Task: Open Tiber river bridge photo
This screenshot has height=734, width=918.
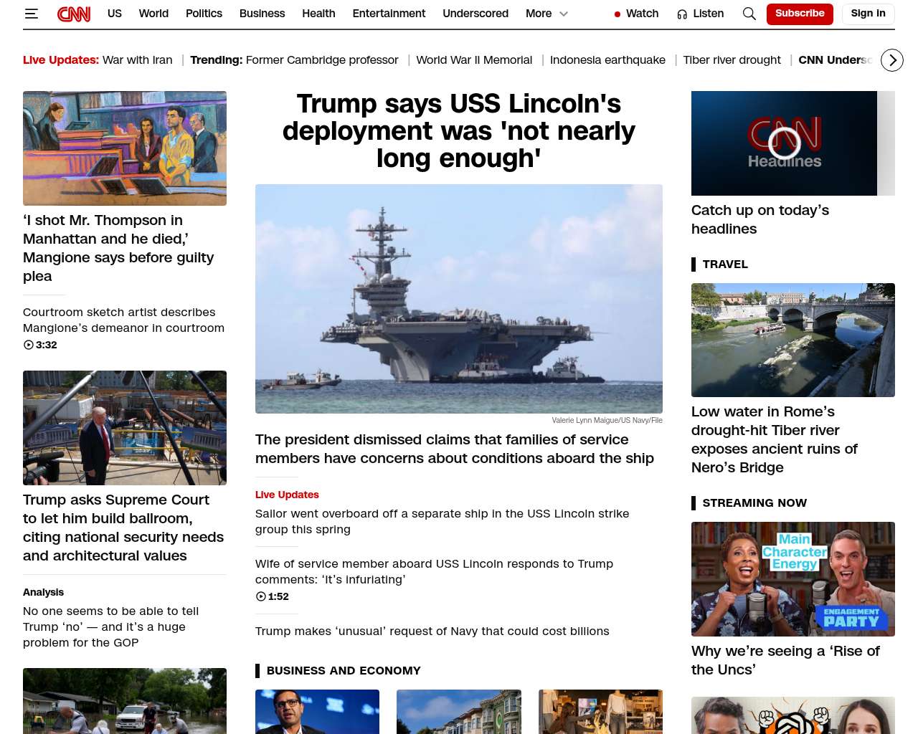Action: (x=793, y=340)
